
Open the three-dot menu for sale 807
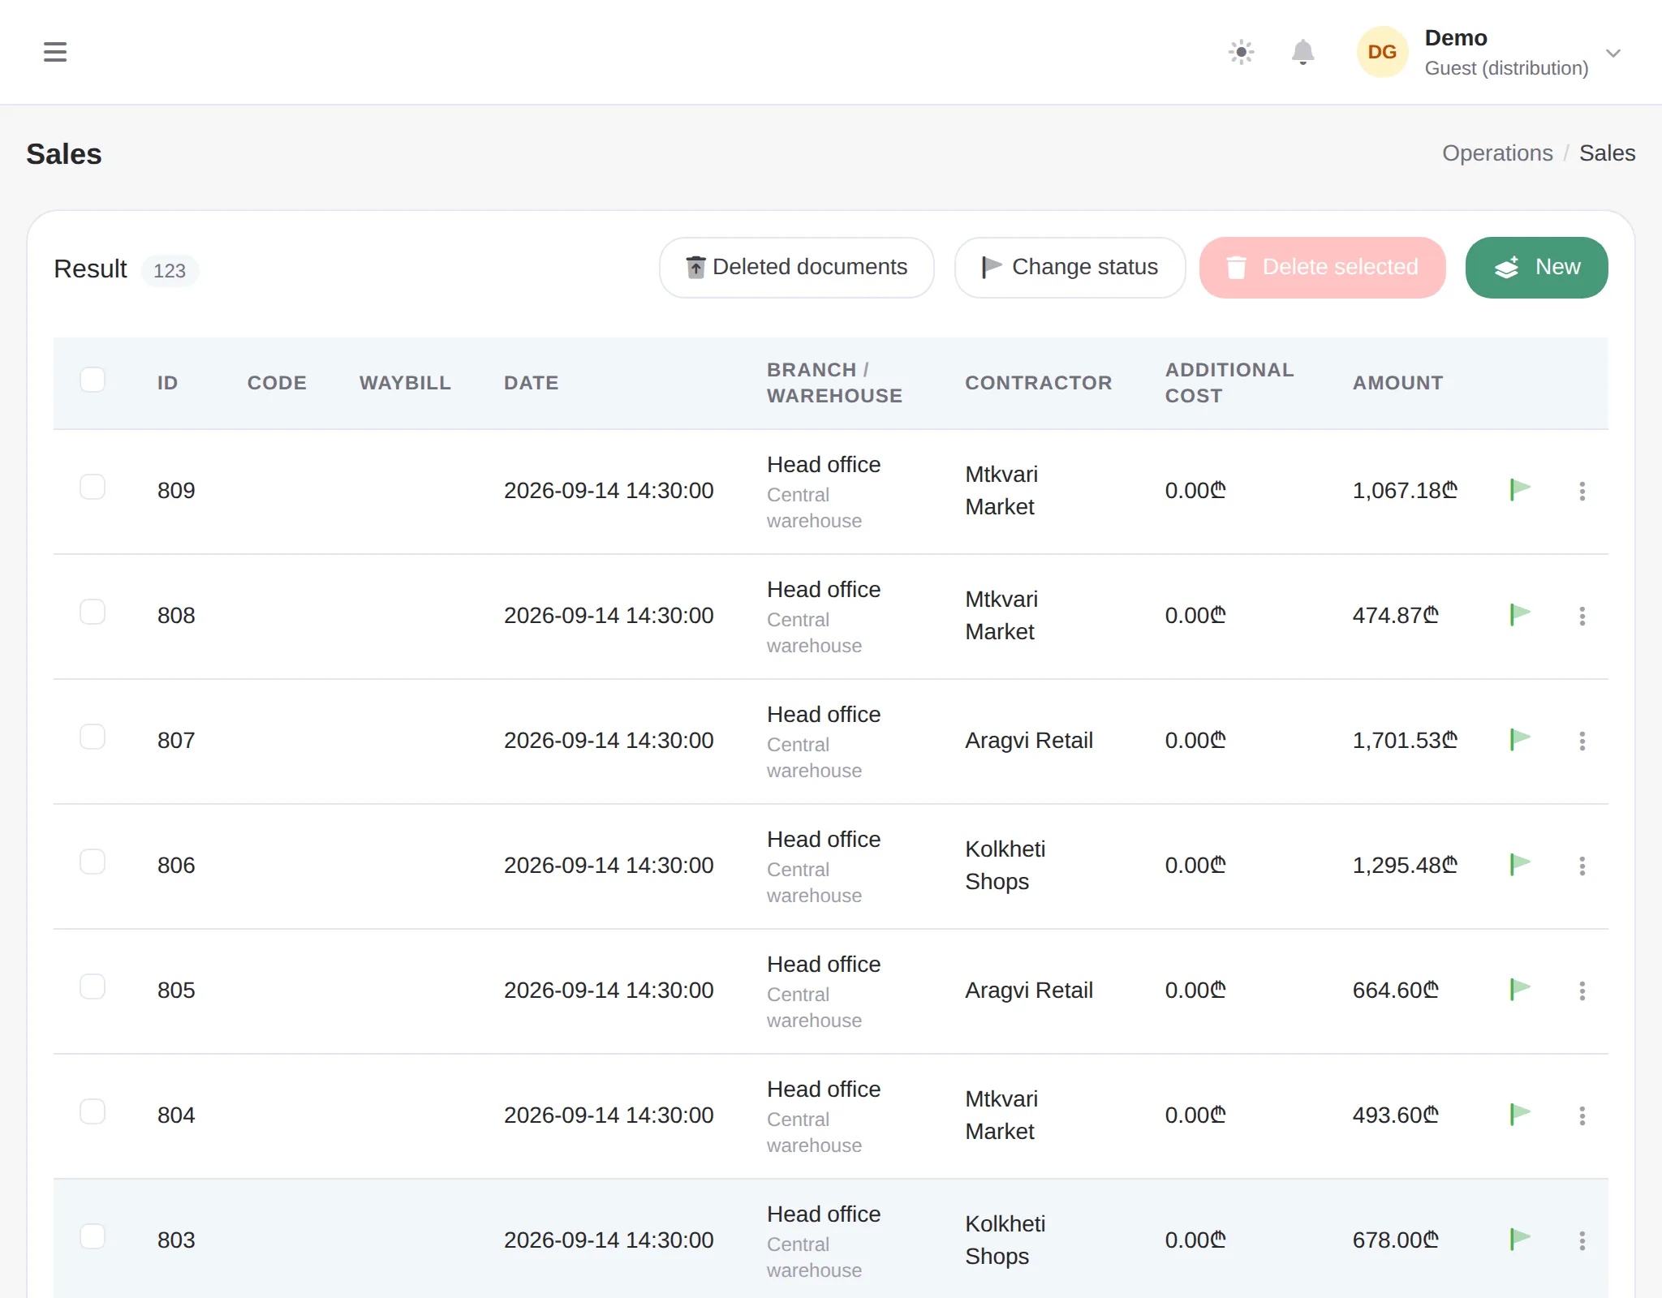[1582, 741]
